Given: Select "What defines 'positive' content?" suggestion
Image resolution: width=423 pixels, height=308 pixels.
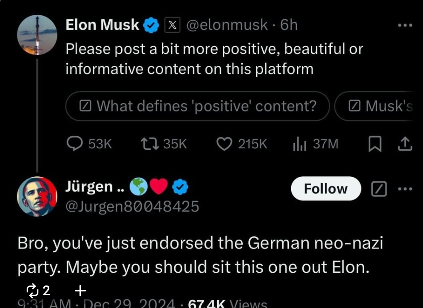Looking at the screenshot, I should (198, 106).
